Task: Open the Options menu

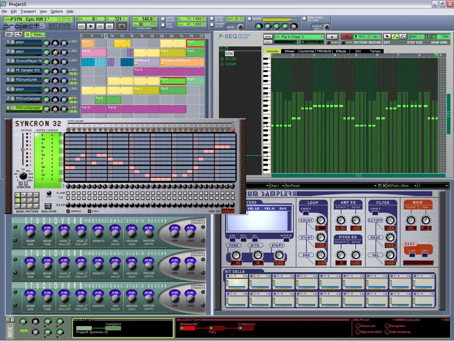Action: click(57, 12)
